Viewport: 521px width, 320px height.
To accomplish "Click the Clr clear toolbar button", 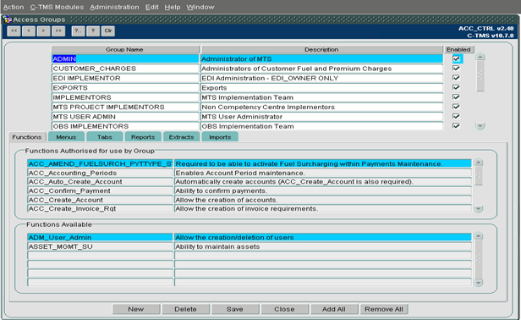I will [x=108, y=31].
